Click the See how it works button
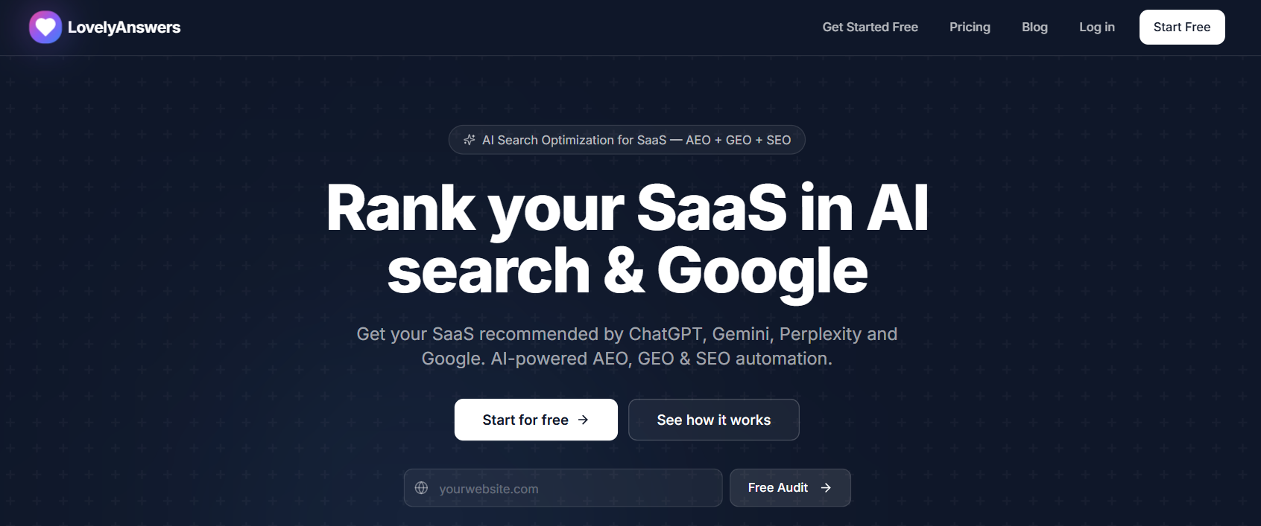1261x526 pixels. pos(713,420)
